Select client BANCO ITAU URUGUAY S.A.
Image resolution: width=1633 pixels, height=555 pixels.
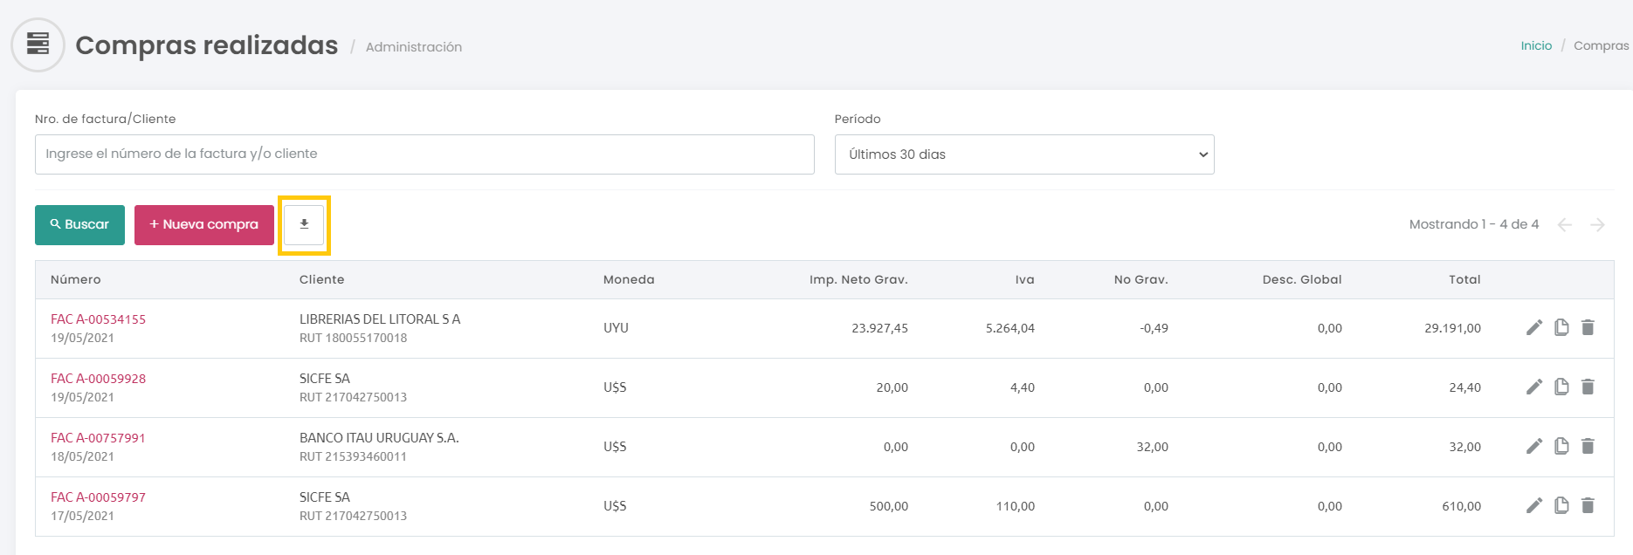(379, 438)
